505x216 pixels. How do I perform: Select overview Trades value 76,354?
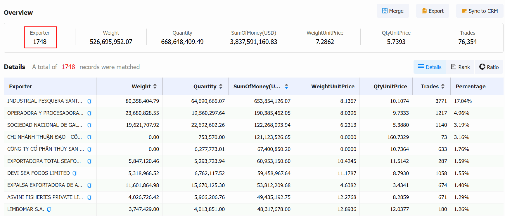[x=468, y=42]
